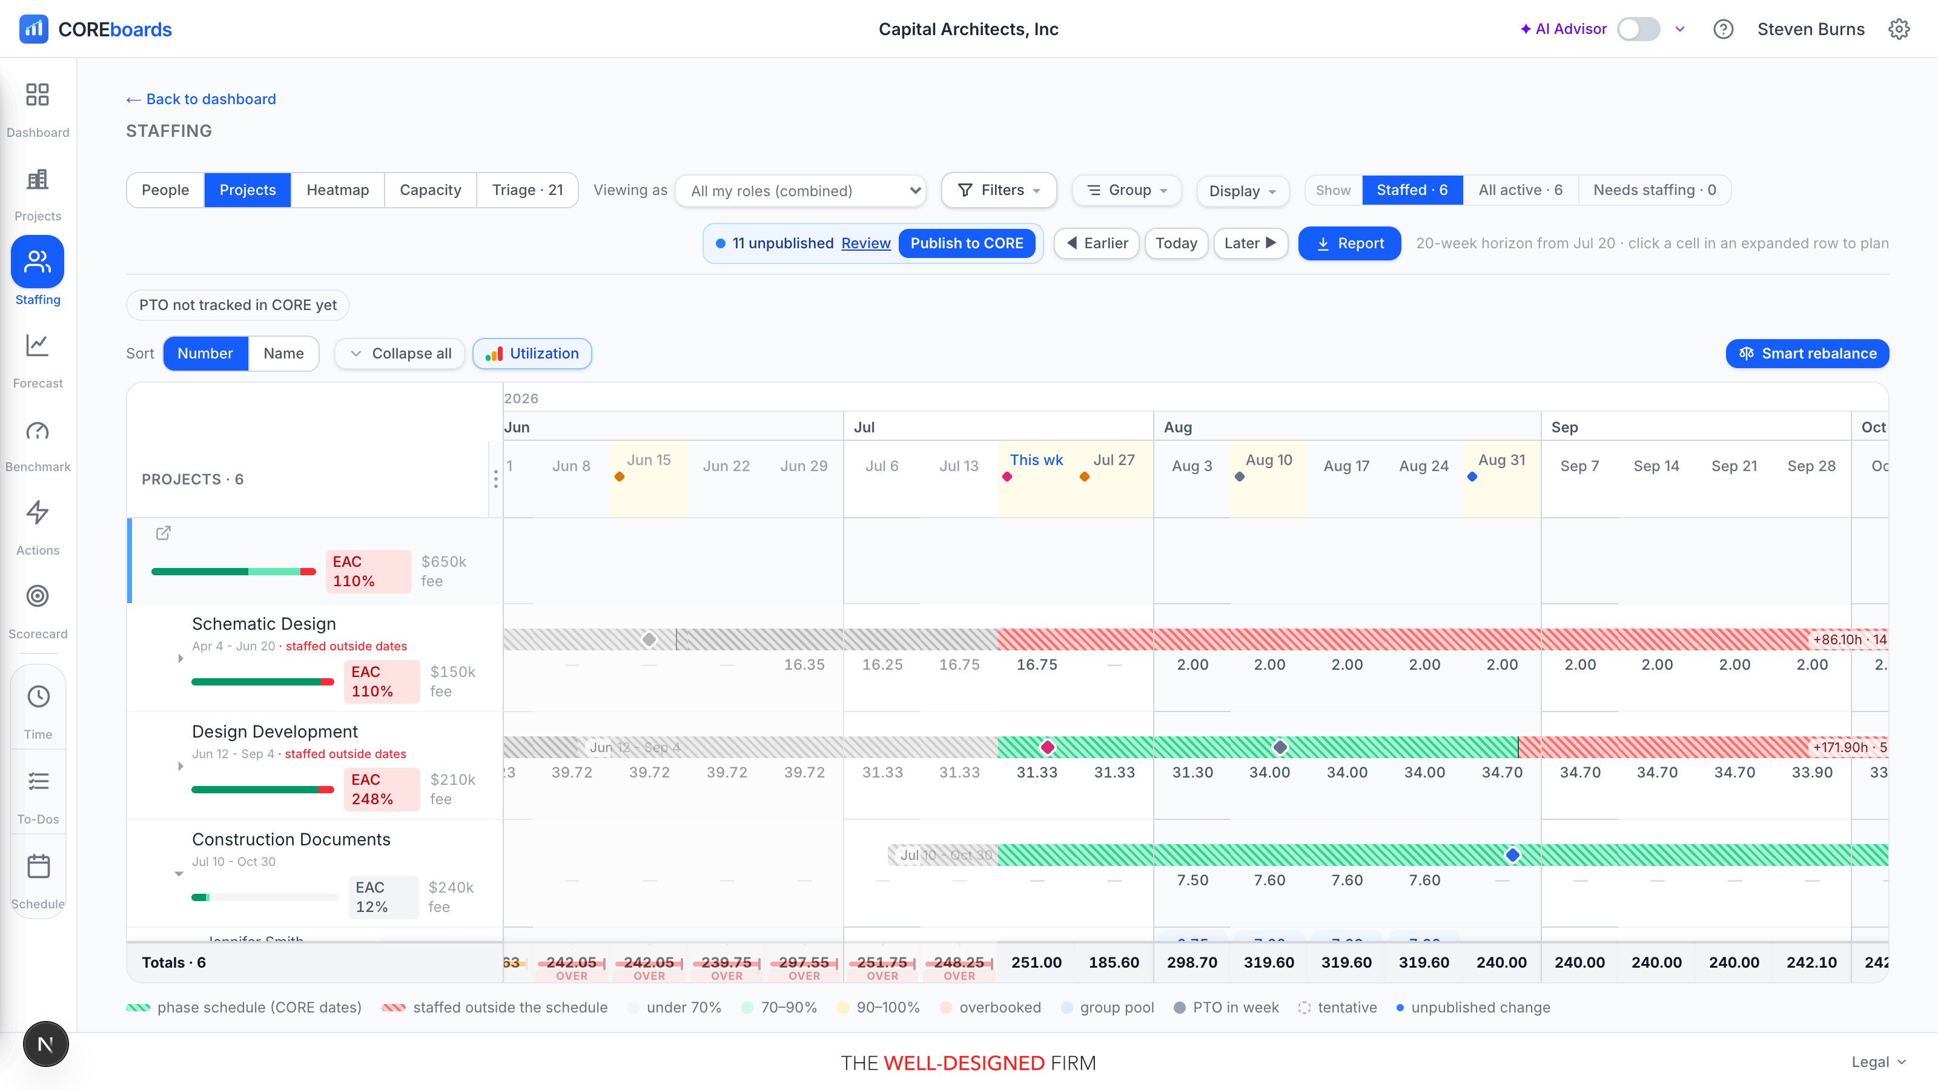Open the Benchmark gauge icon

pos(38,431)
